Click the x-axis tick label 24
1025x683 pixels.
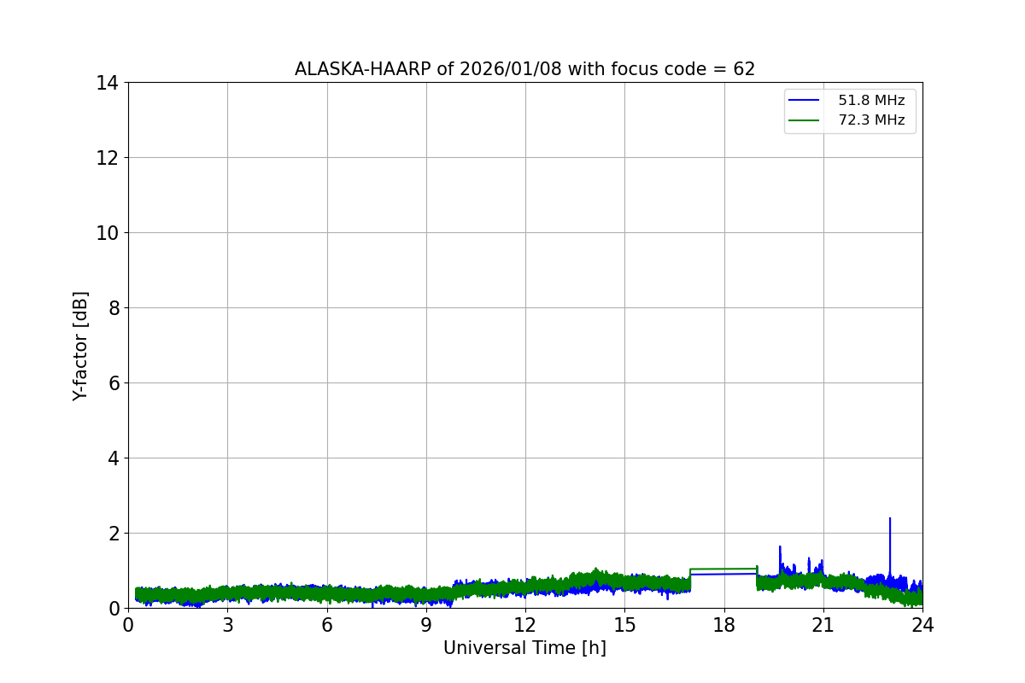(x=922, y=625)
